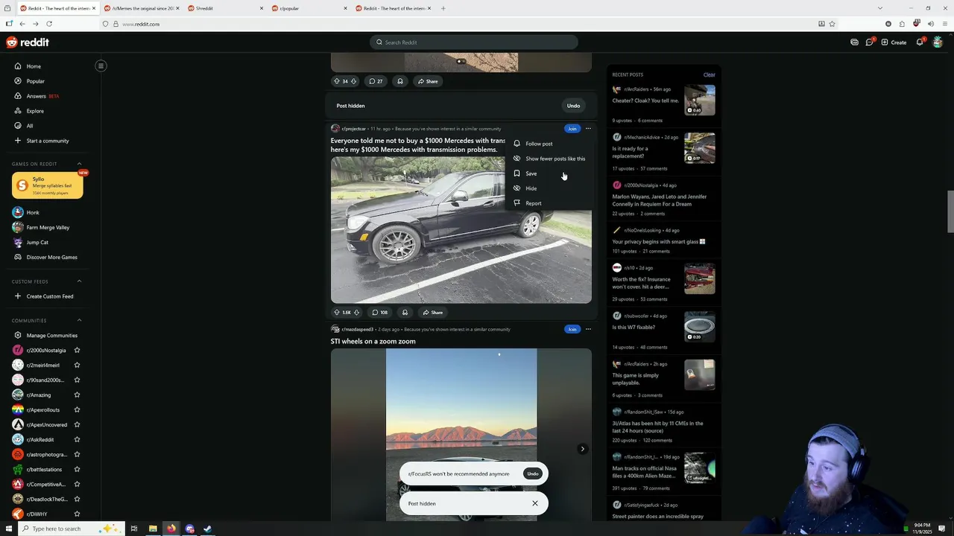
Task: Open overflow menu of r/mazdaspeed3 post
Action: point(588,329)
